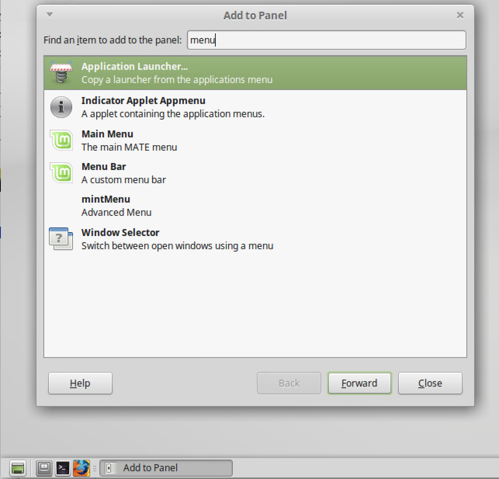Click the 'Find an item to add to the panel:' label
Viewport: 499px width, 479px height.
pyautogui.click(x=113, y=40)
